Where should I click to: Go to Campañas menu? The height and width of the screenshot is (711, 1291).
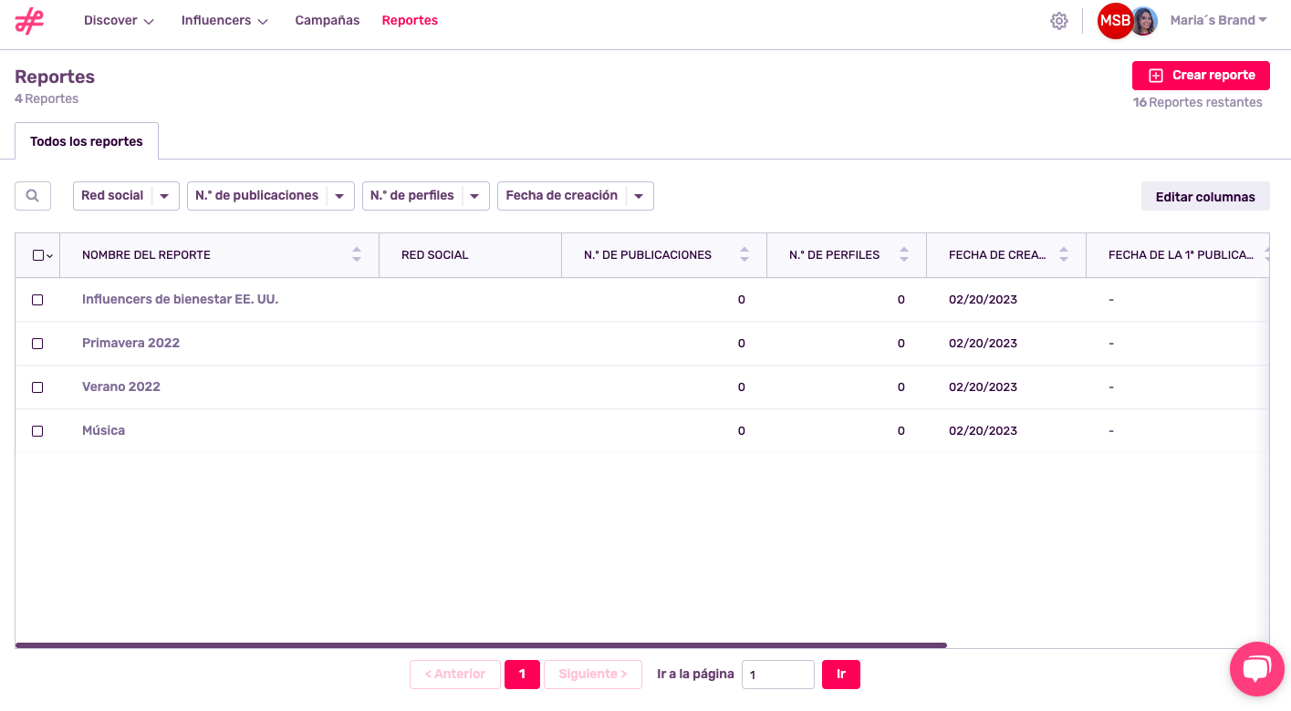[x=327, y=21]
